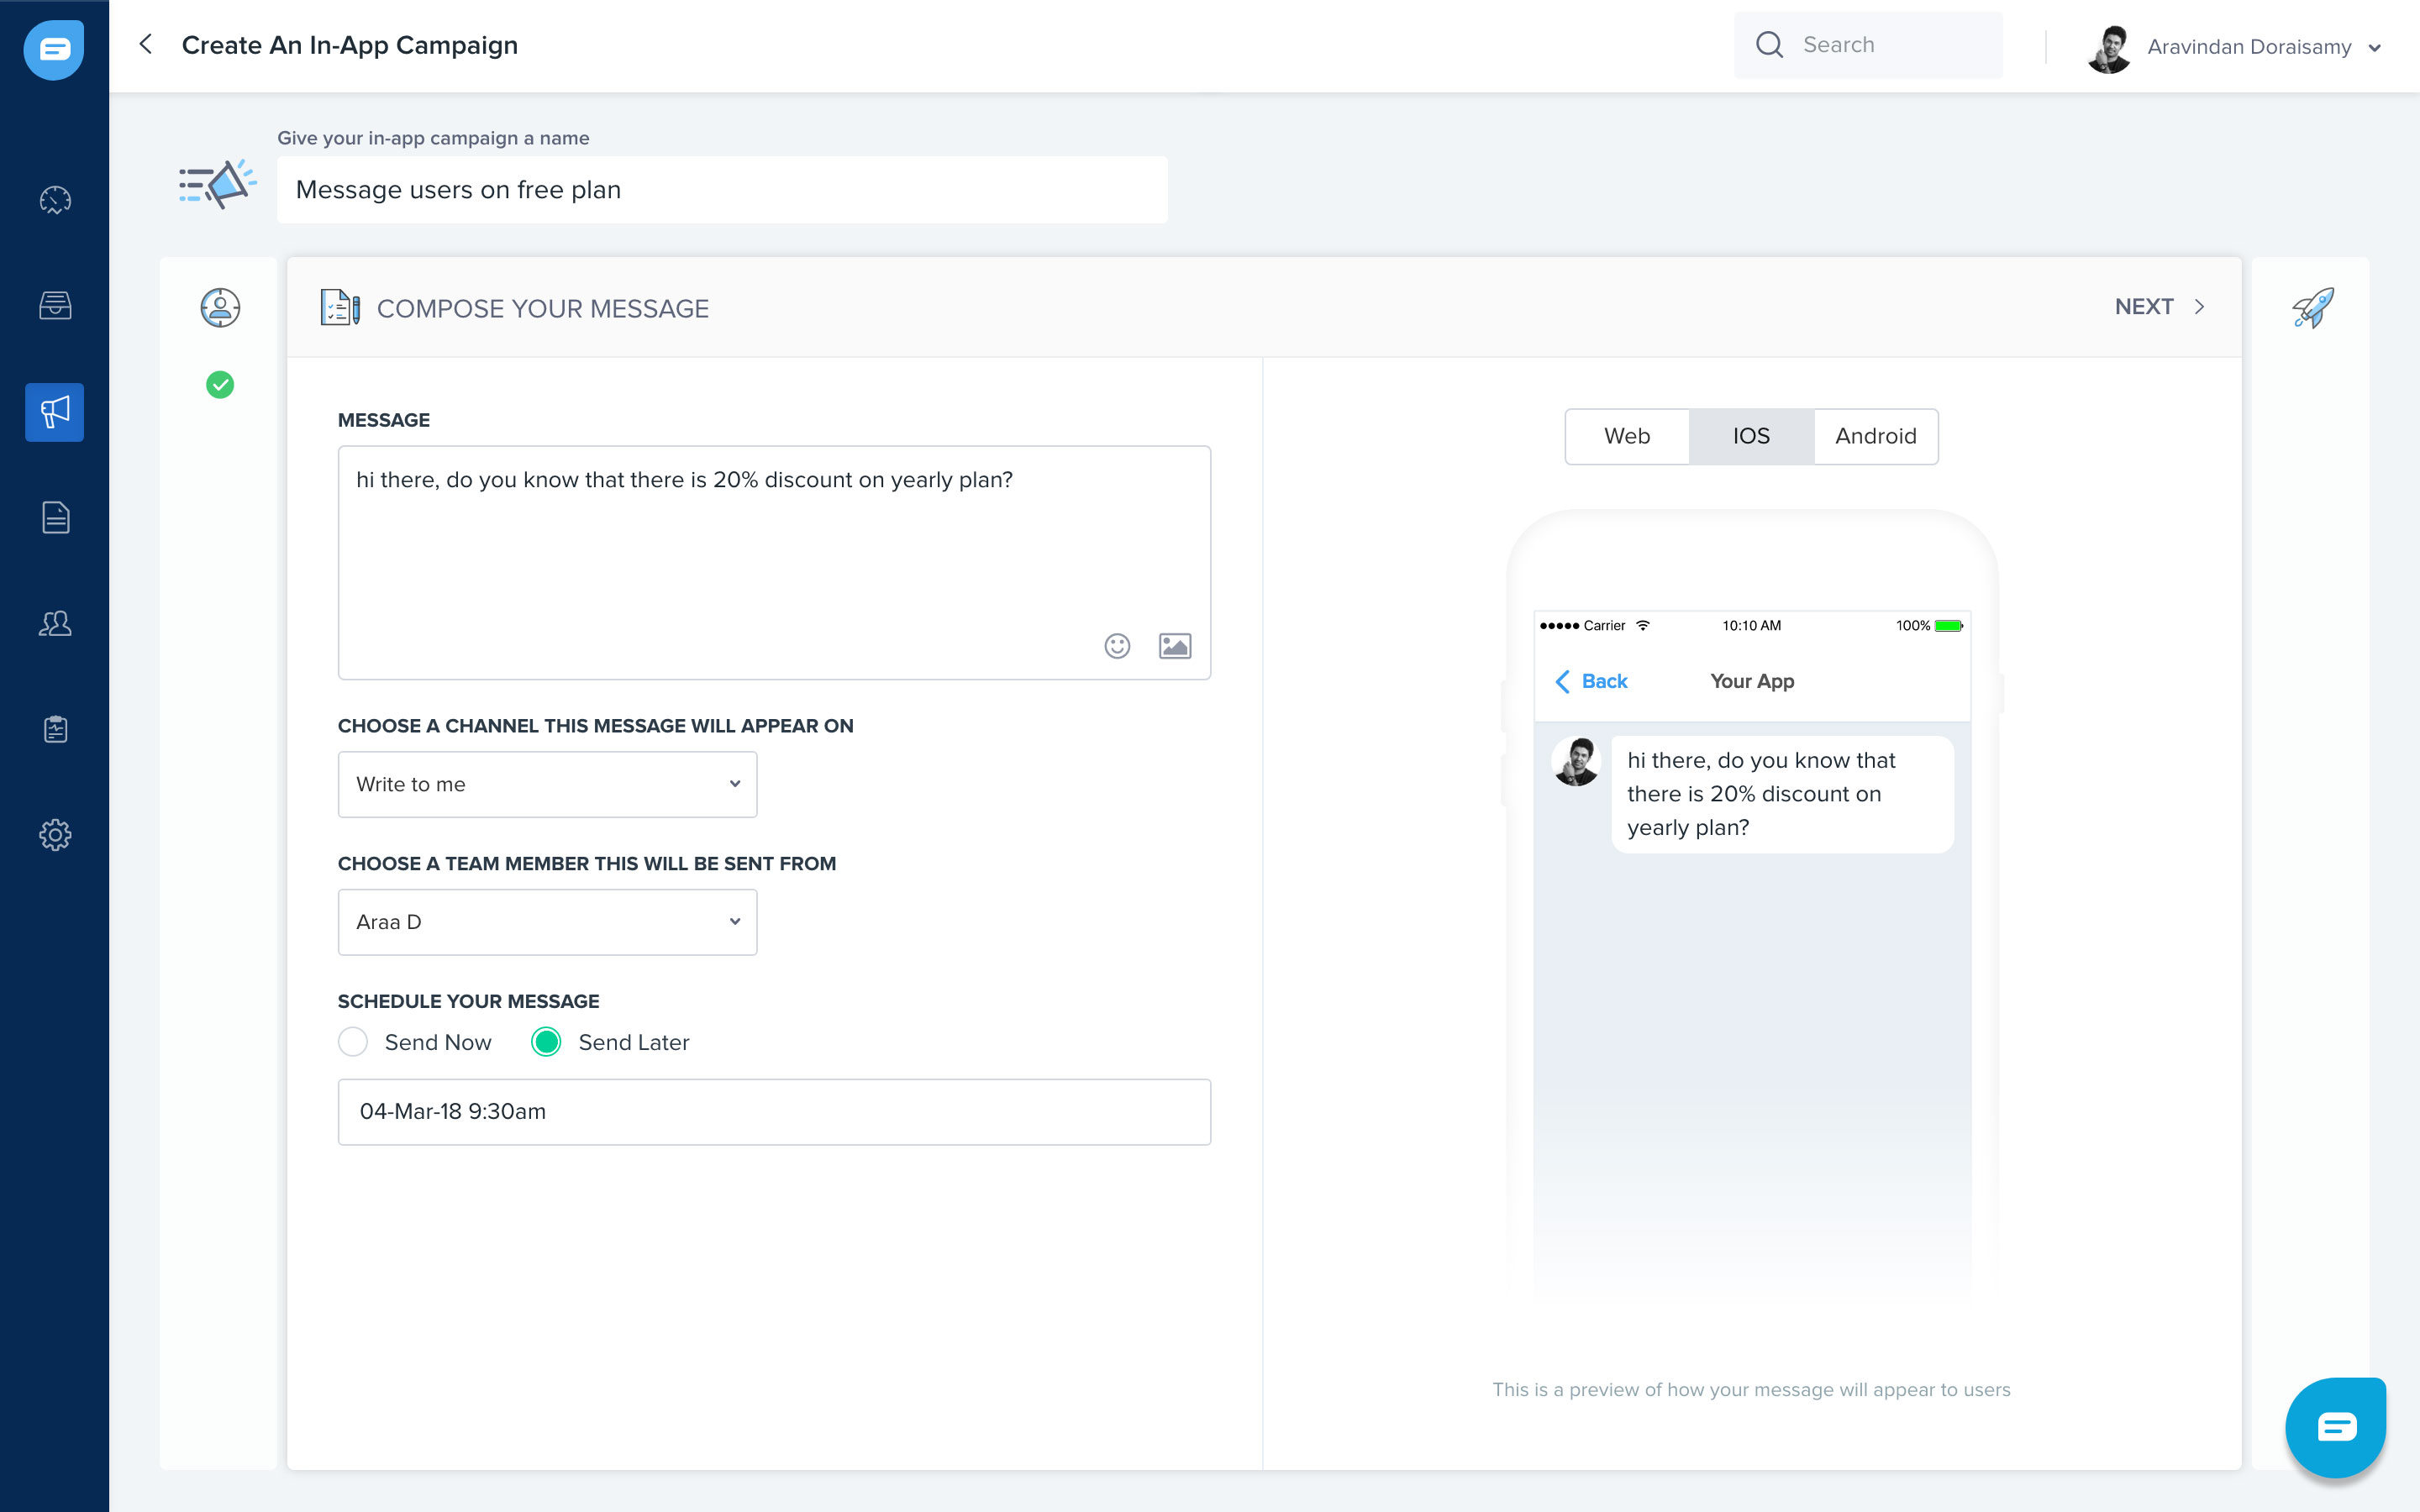Viewport: 2420px width, 1512px height.
Task: Open the Araa D team member dropdown
Action: tap(547, 922)
